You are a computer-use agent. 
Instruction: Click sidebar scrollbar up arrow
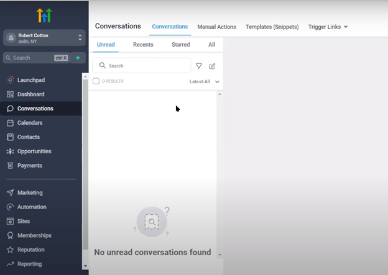pyautogui.click(x=85, y=76)
